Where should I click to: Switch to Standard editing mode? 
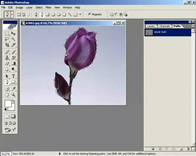7,117
